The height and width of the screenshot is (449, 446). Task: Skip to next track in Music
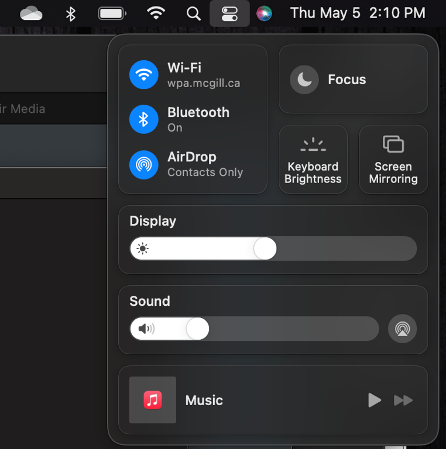pyautogui.click(x=403, y=400)
